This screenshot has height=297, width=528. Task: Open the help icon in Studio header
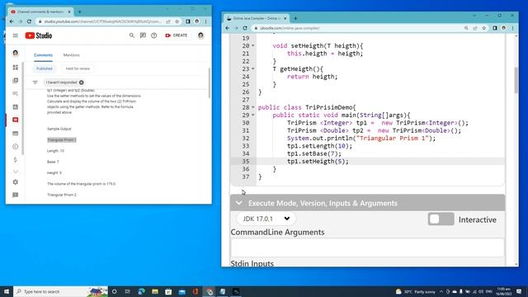154,35
